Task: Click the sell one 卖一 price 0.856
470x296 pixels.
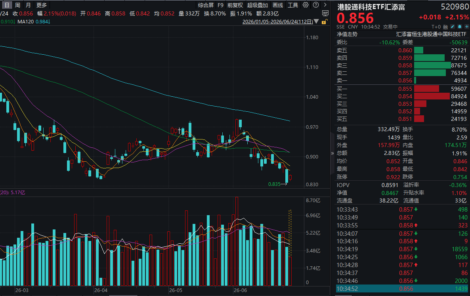Action: 405,80
